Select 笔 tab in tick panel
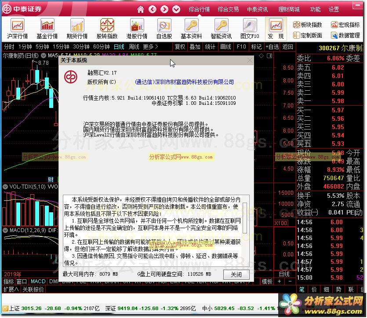 tap(302, 290)
